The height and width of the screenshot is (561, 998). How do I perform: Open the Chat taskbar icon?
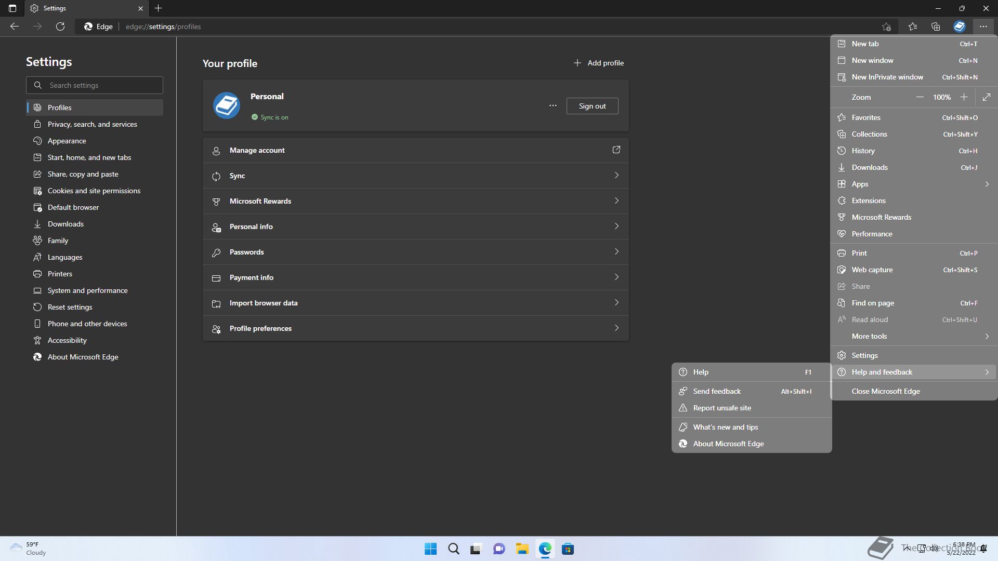coord(500,549)
